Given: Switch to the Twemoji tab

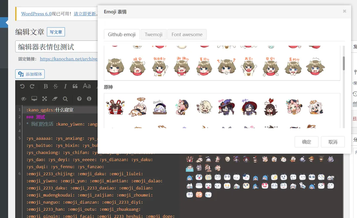Looking at the screenshot, I should click(x=153, y=35).
